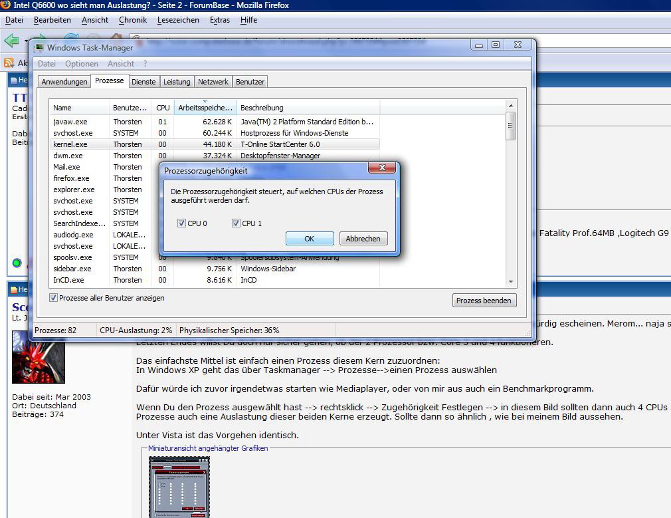
Task: Click the process list scroll-down arrow
Action: click(510, 281)
